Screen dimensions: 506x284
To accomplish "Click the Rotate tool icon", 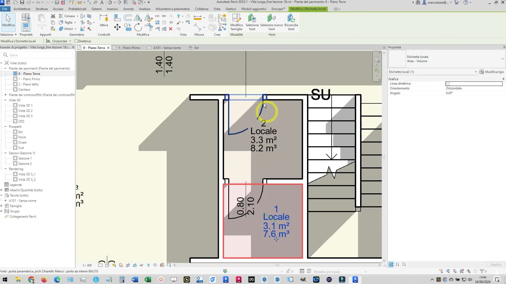I will pos(138,27).
